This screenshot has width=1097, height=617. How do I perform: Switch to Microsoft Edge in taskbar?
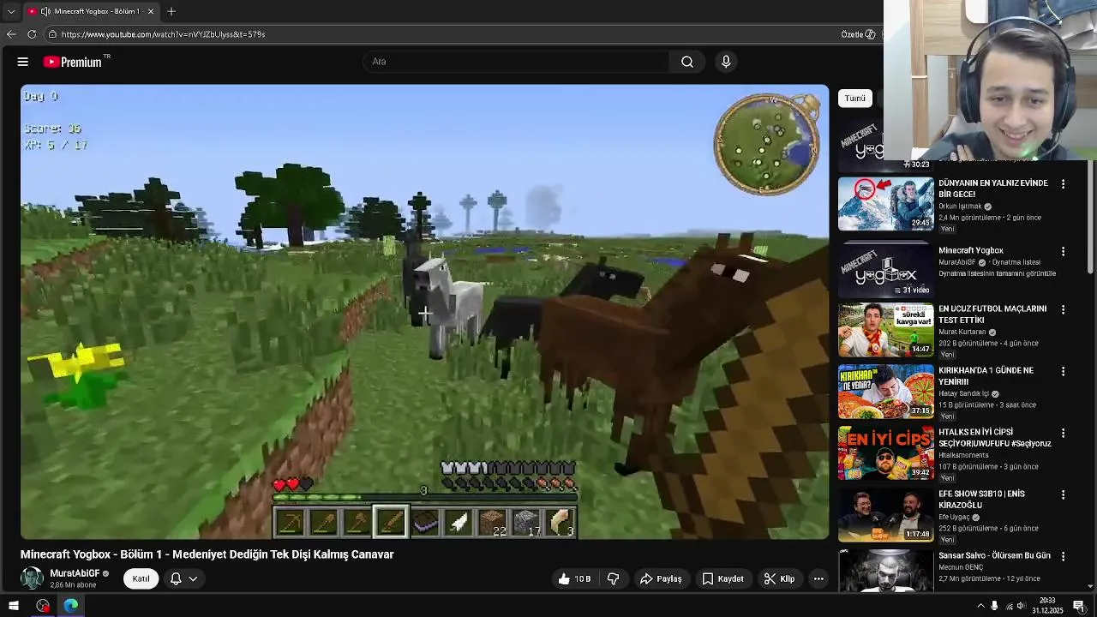tap(70, 606)
